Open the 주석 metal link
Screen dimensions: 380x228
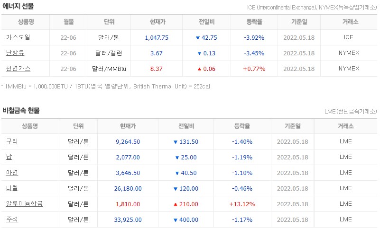pos(12,219)
